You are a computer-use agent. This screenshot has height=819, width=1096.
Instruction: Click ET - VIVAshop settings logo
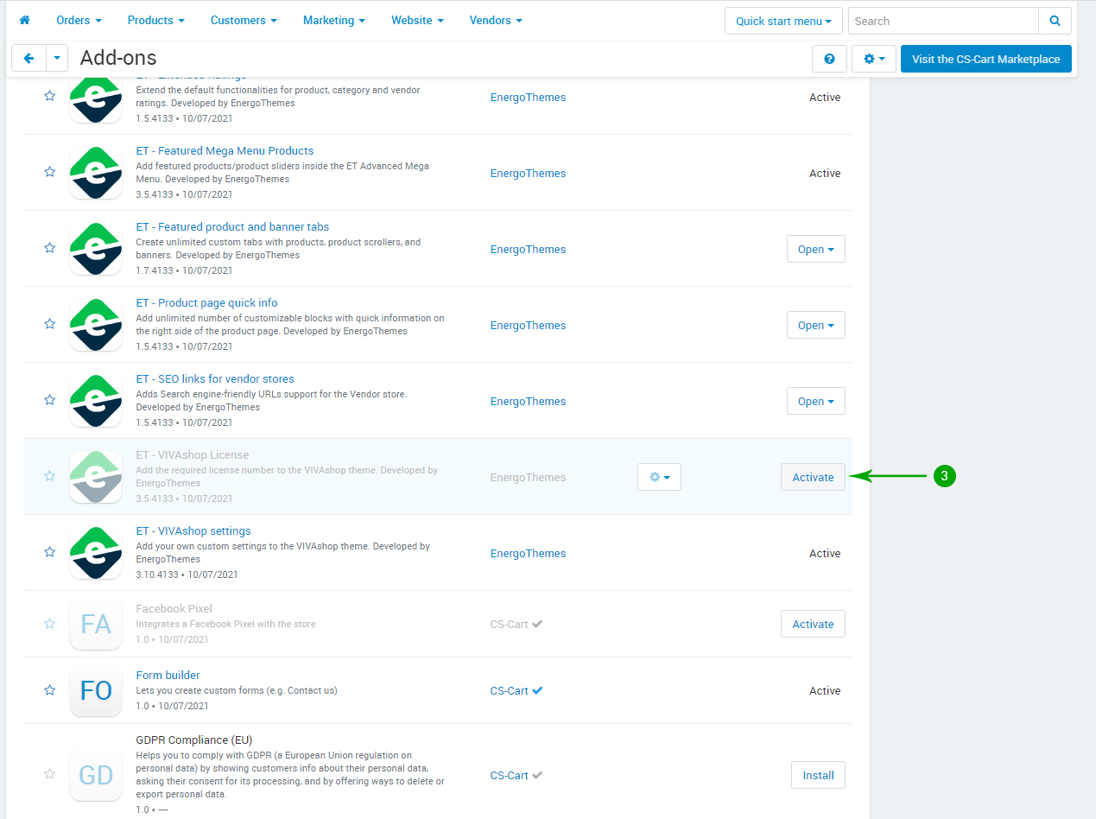point(96,553)
